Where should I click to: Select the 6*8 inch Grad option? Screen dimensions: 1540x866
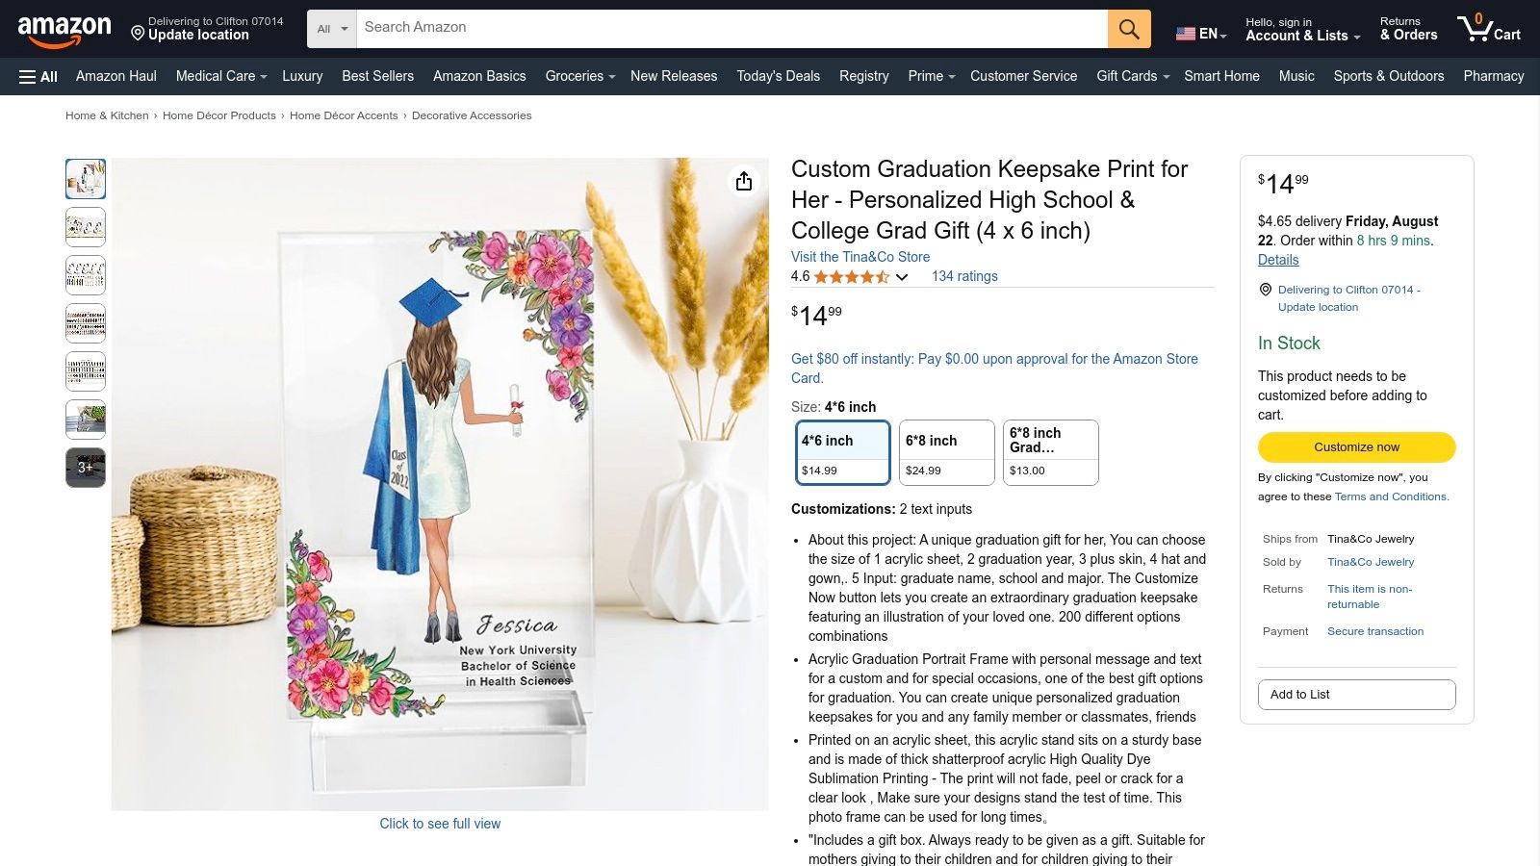tap(1050, 452)
